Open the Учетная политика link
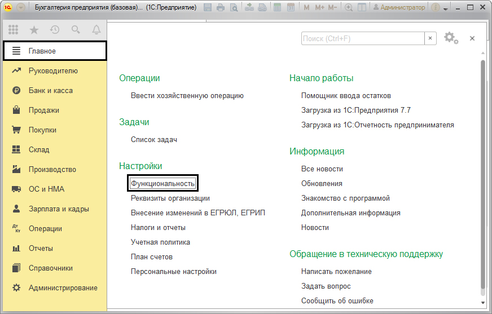Image resolution: width=492 pixels, height=314 pixels. click(x=160, y=242)
